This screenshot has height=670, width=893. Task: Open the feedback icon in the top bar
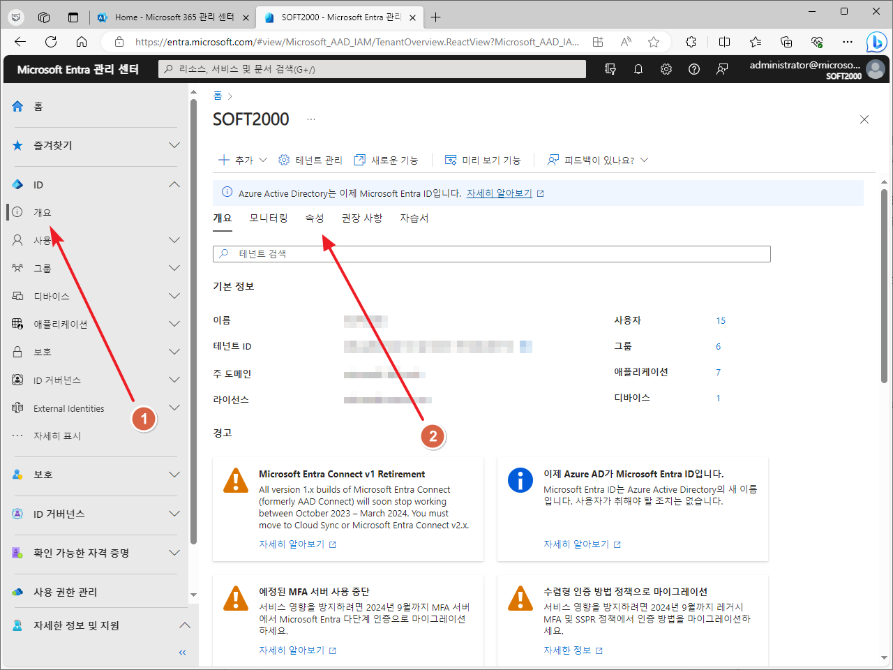[x=721, y=69]
